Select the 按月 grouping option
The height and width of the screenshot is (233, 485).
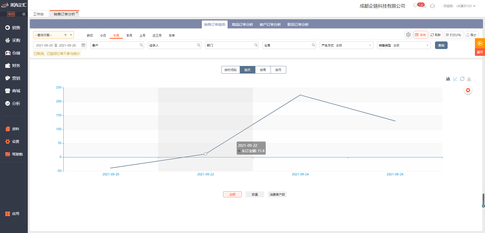(x=278, y=70)
